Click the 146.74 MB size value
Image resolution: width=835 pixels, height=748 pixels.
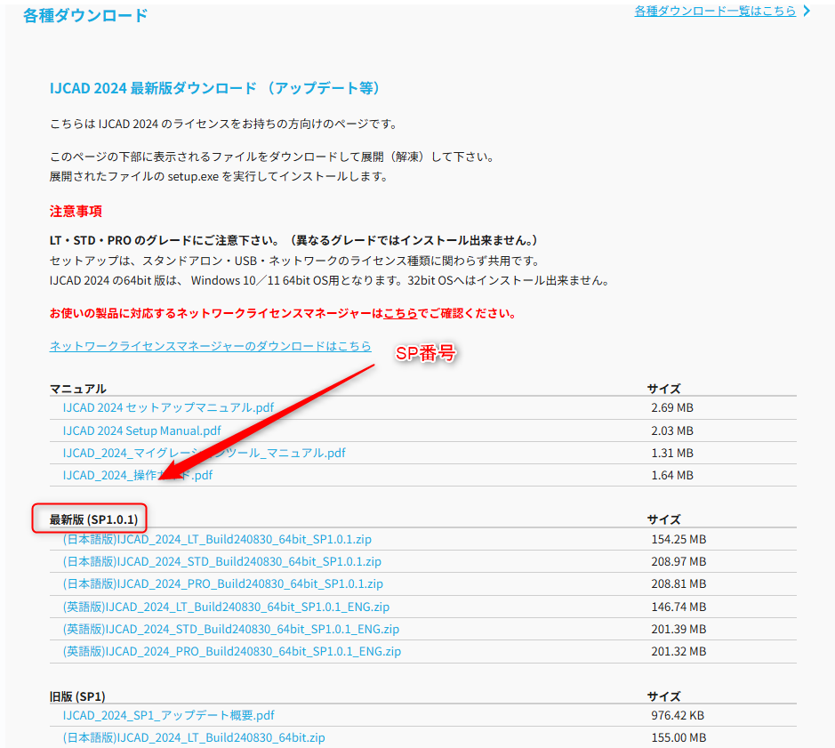point(678,607)
